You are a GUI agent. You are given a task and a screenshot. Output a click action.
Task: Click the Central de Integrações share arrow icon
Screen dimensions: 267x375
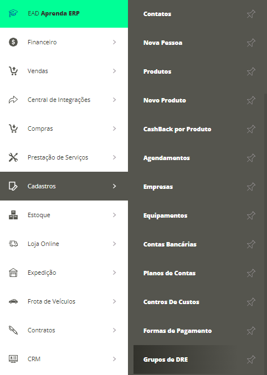pyautogui.click(x=13, y=100)
